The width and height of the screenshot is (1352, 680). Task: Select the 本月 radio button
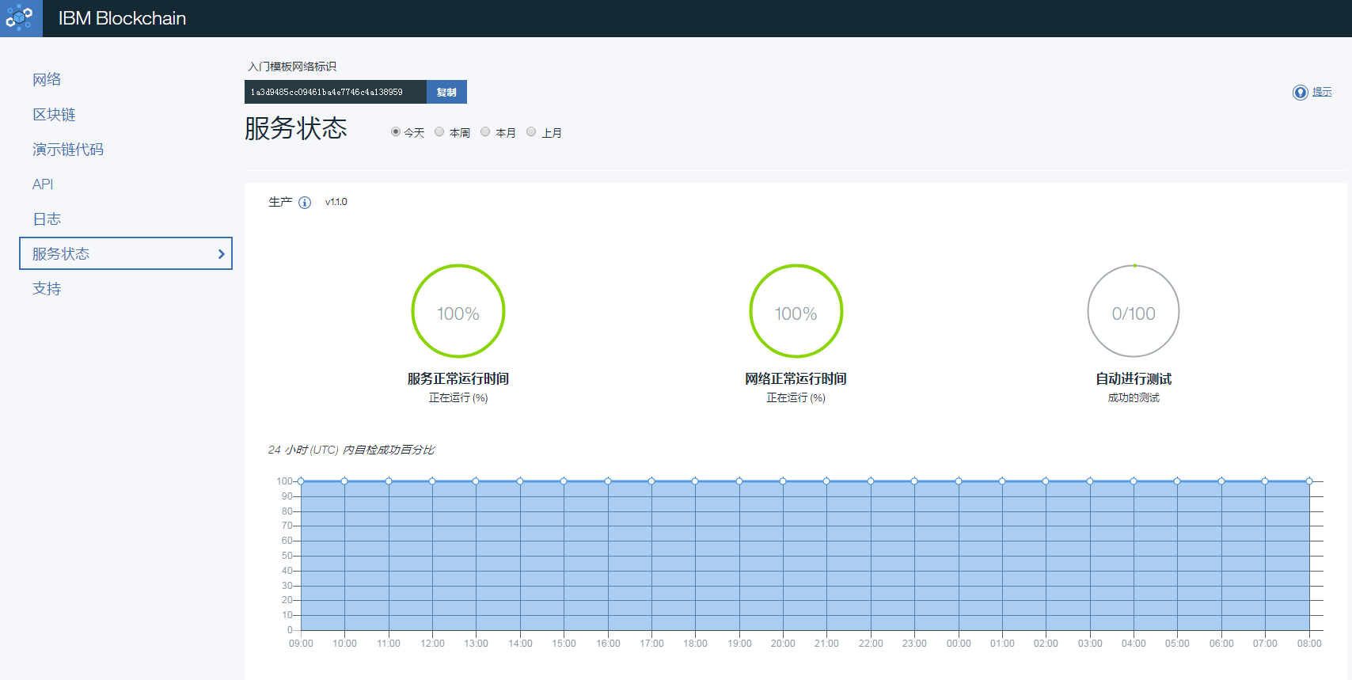pyautogui.click(x=485, y=132)
